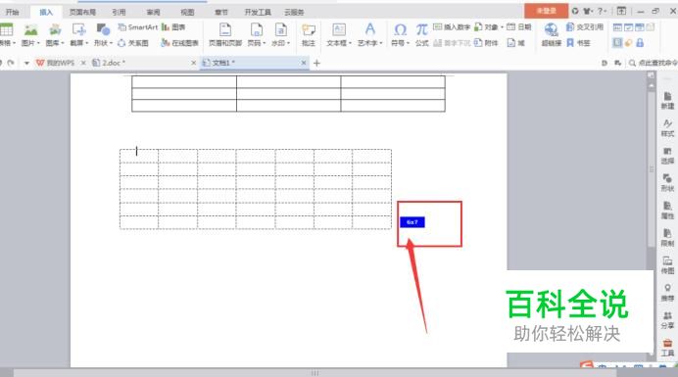Click the 点此查找命令 search box
This screenshot has width=678, height=377.
pyautogui.click(x=653, y=63)
